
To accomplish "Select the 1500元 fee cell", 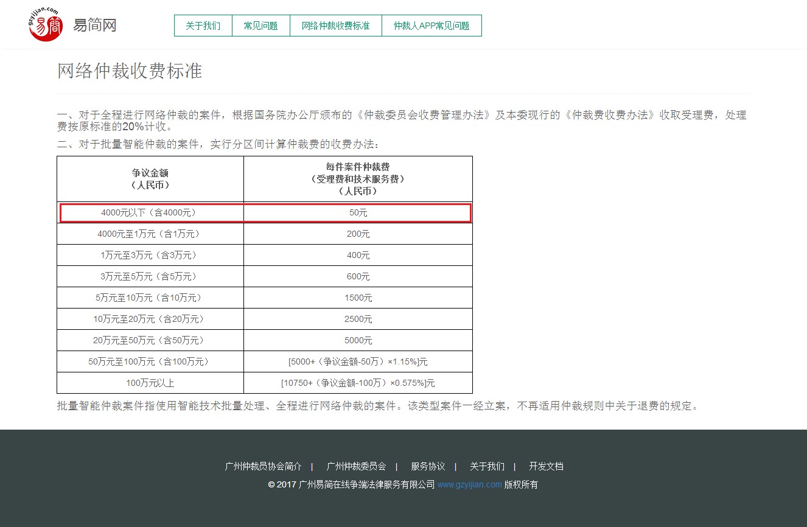I will (358, 298).
